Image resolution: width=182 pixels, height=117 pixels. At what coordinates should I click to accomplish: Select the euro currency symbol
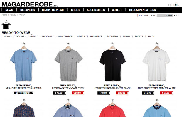tap(175, 16)
